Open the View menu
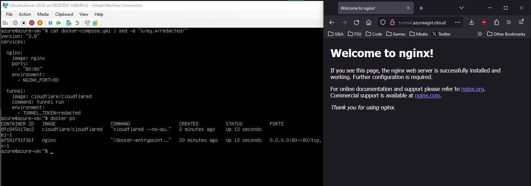Screen dimensions: 531x186 click(84, 14)
